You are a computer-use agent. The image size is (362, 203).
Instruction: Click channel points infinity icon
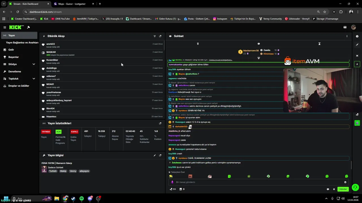[173, 189]
